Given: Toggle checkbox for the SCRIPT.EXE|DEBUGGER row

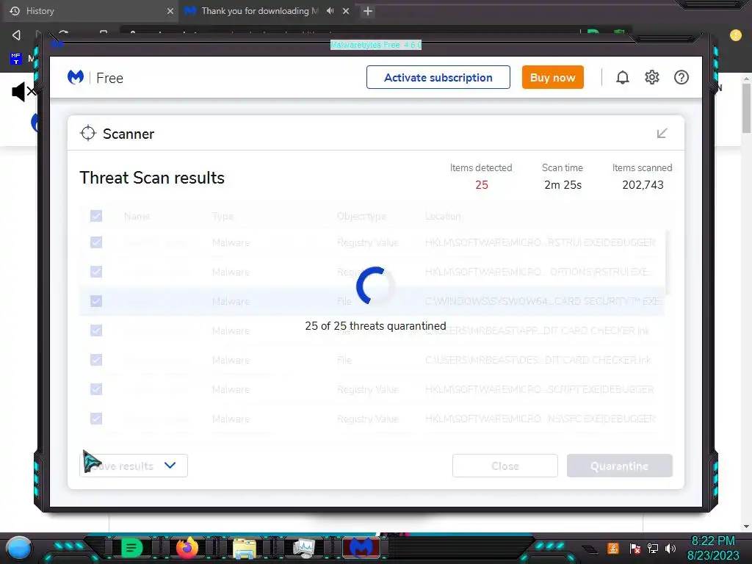Looking at the screenshot, I should tap(96, 389).
